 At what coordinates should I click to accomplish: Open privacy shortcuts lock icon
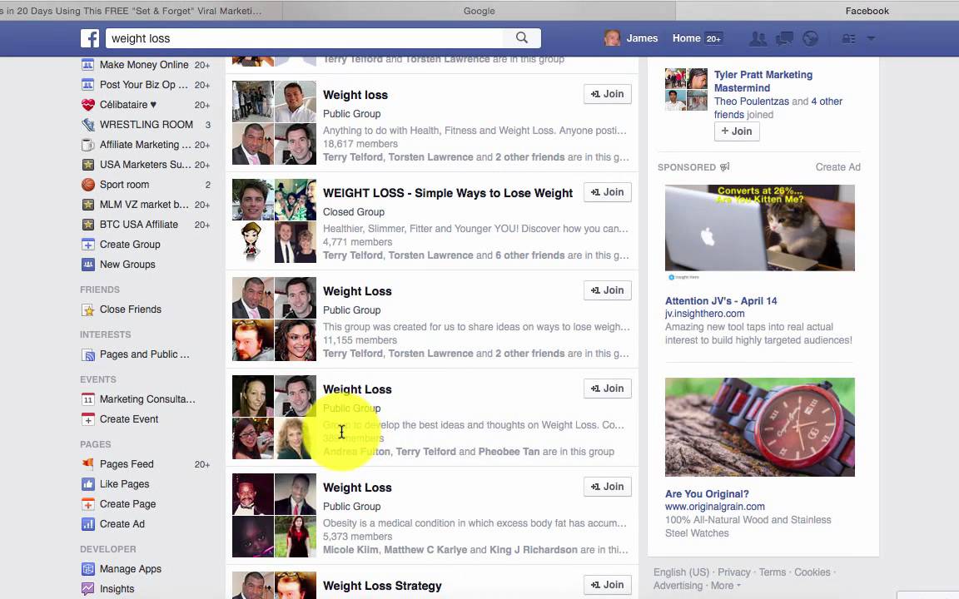(848, 38)
